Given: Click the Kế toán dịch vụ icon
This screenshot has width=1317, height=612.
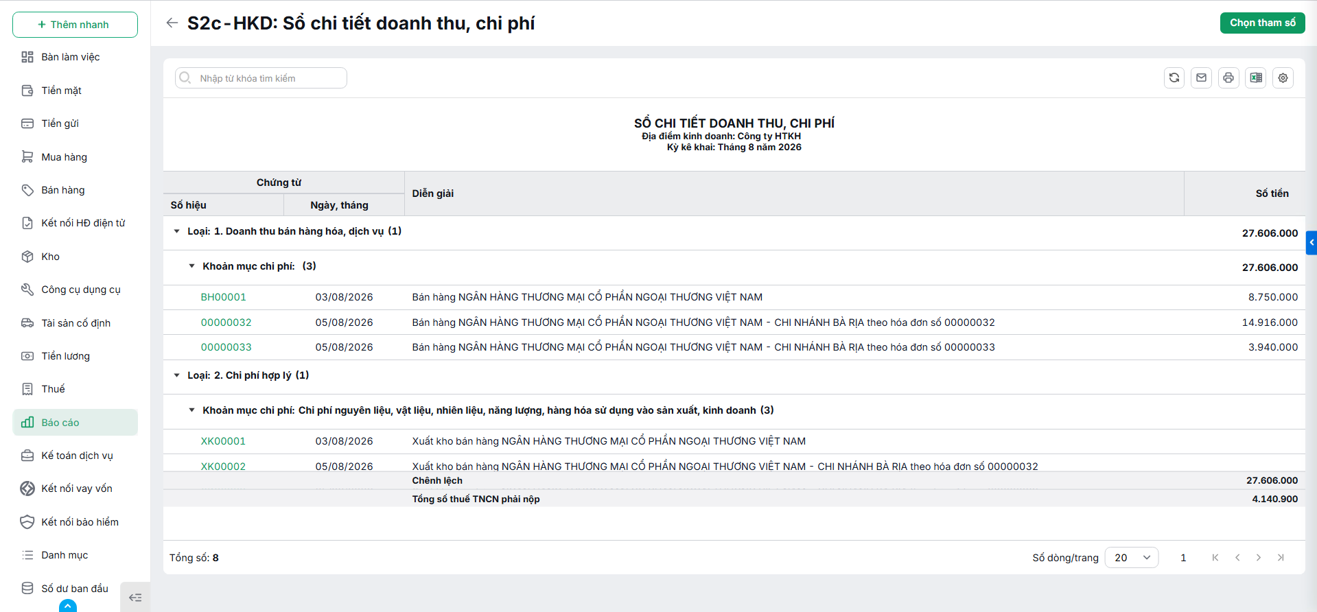Looking at the screenshot, I should point(27,456).
